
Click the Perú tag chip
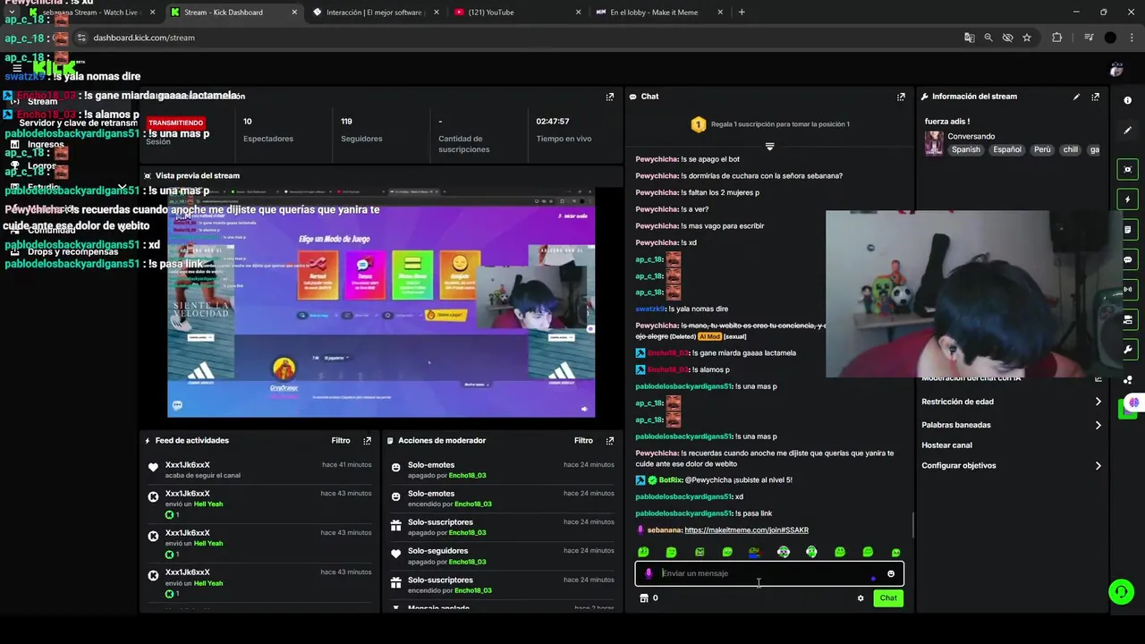(1042, 150)
